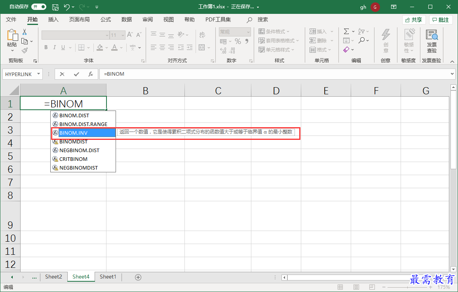This screenshot has width=458, height=292.
Task: Open the 文件 menu
Action: (11, 19)
